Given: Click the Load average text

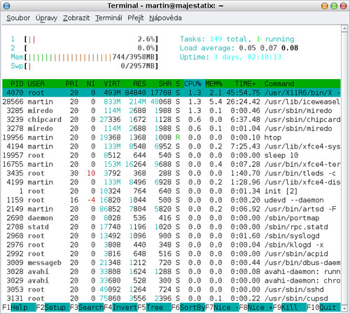Looking at the screenshot, I should coord(239,48).
